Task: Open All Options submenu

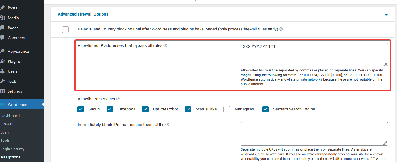Action: tap(11, 157)
